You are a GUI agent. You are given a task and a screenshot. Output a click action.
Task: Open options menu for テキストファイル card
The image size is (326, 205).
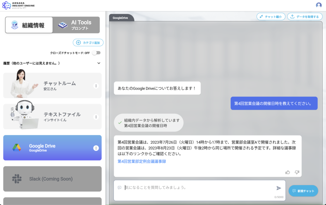pos(96,117)
